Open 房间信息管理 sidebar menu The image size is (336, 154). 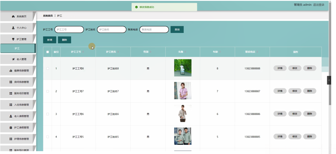tap(18, 82)
